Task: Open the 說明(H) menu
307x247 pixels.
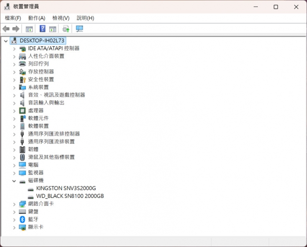Action: click(x=86, y=18)
